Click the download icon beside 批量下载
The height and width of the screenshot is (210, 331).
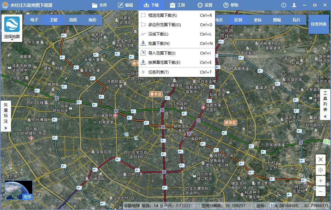click(143, 44)
